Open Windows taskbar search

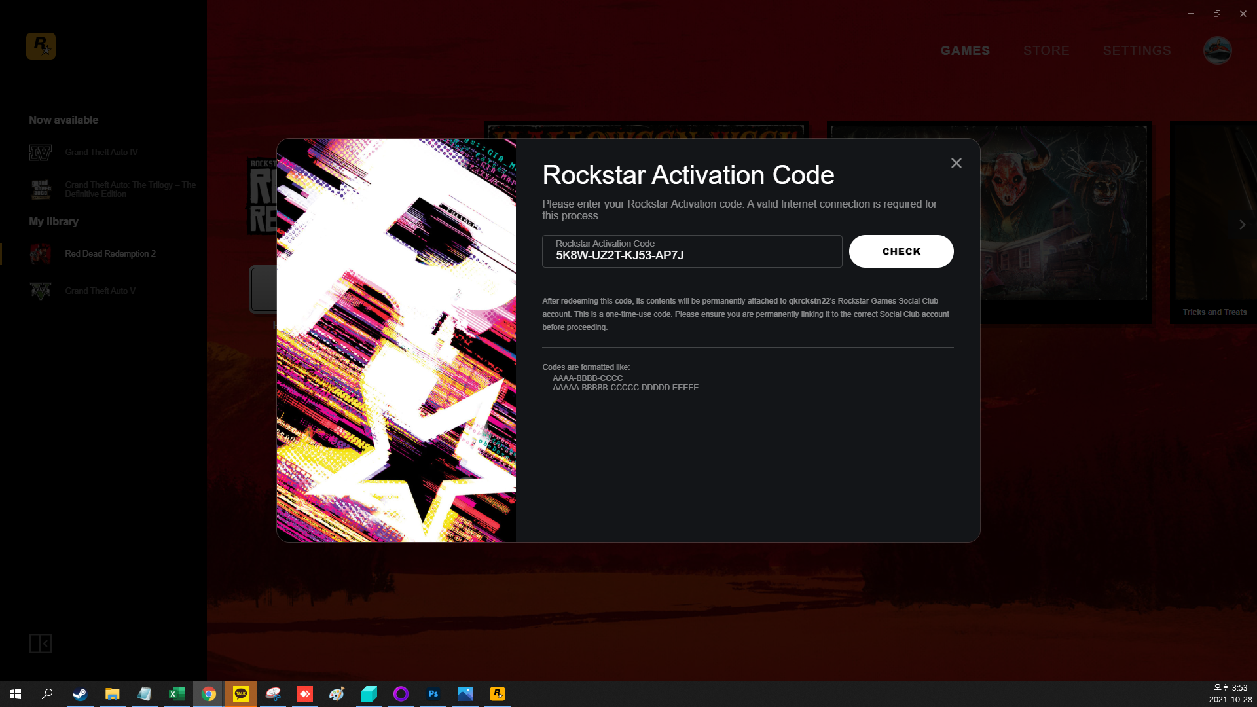tap(47, 694)
